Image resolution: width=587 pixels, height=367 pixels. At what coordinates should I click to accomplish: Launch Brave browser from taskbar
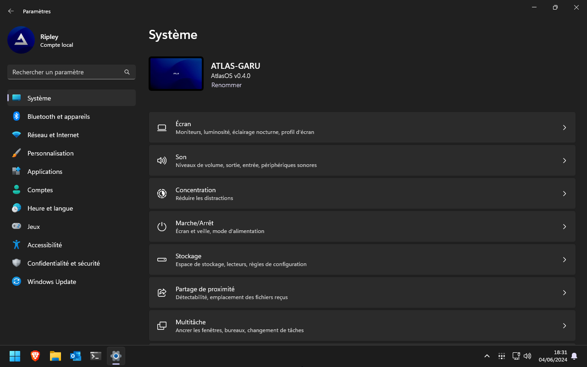(35, 356)
